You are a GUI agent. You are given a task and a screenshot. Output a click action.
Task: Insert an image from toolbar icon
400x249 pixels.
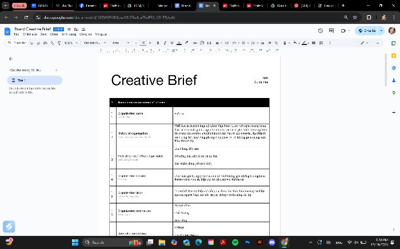[209, 43]
